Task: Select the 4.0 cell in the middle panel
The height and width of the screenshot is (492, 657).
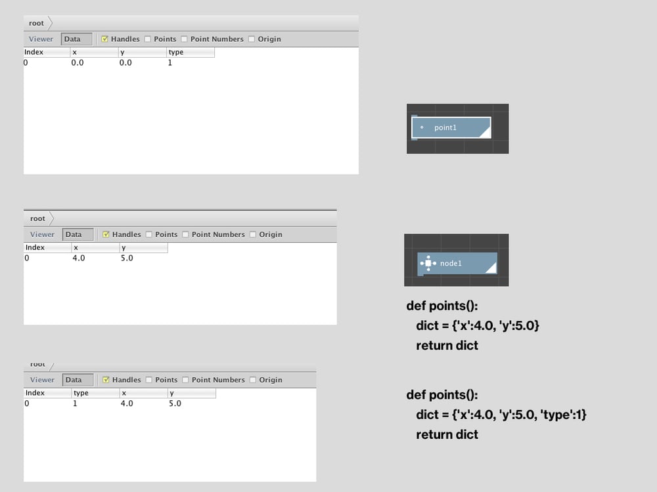Action: [x=79, y=258]
